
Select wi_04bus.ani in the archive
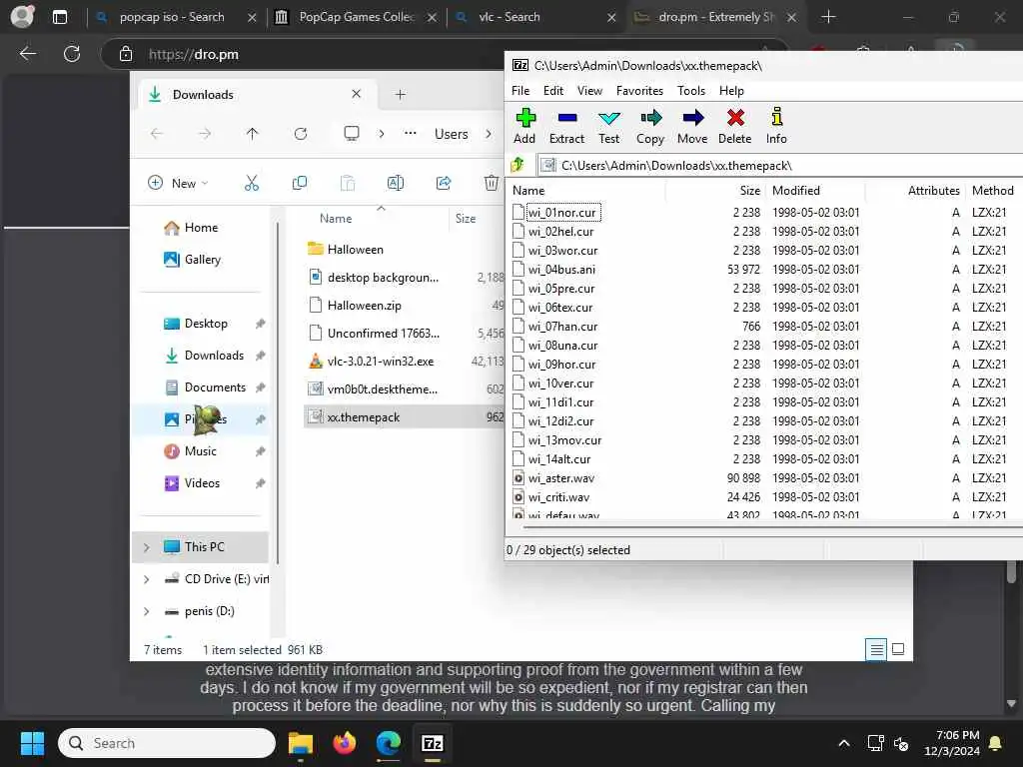pyautogui.click(x=561, y=270)
